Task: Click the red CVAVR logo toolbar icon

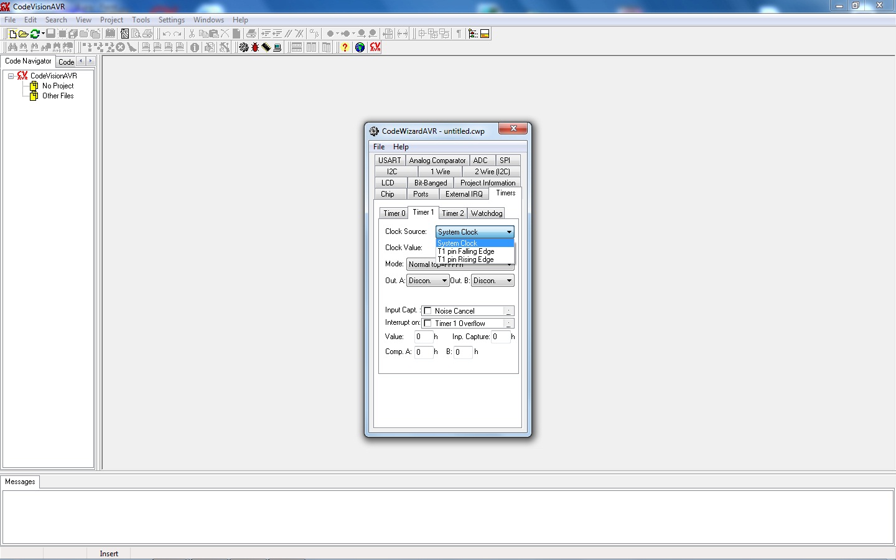Action: [x=375, y=47]
